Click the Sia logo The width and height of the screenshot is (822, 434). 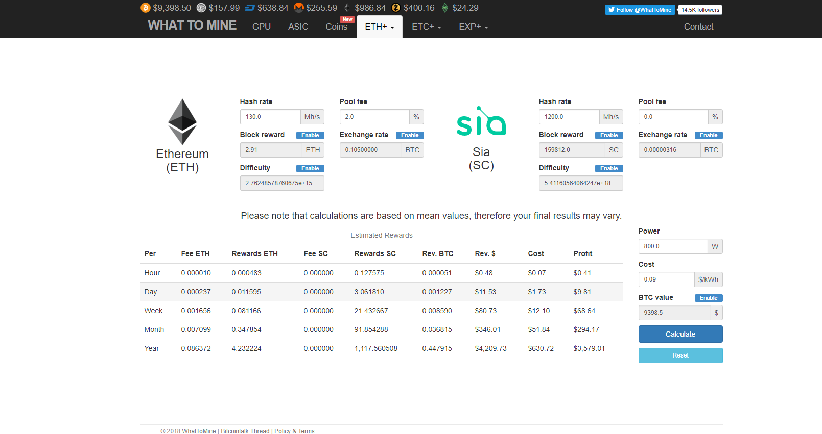[481, 121]
